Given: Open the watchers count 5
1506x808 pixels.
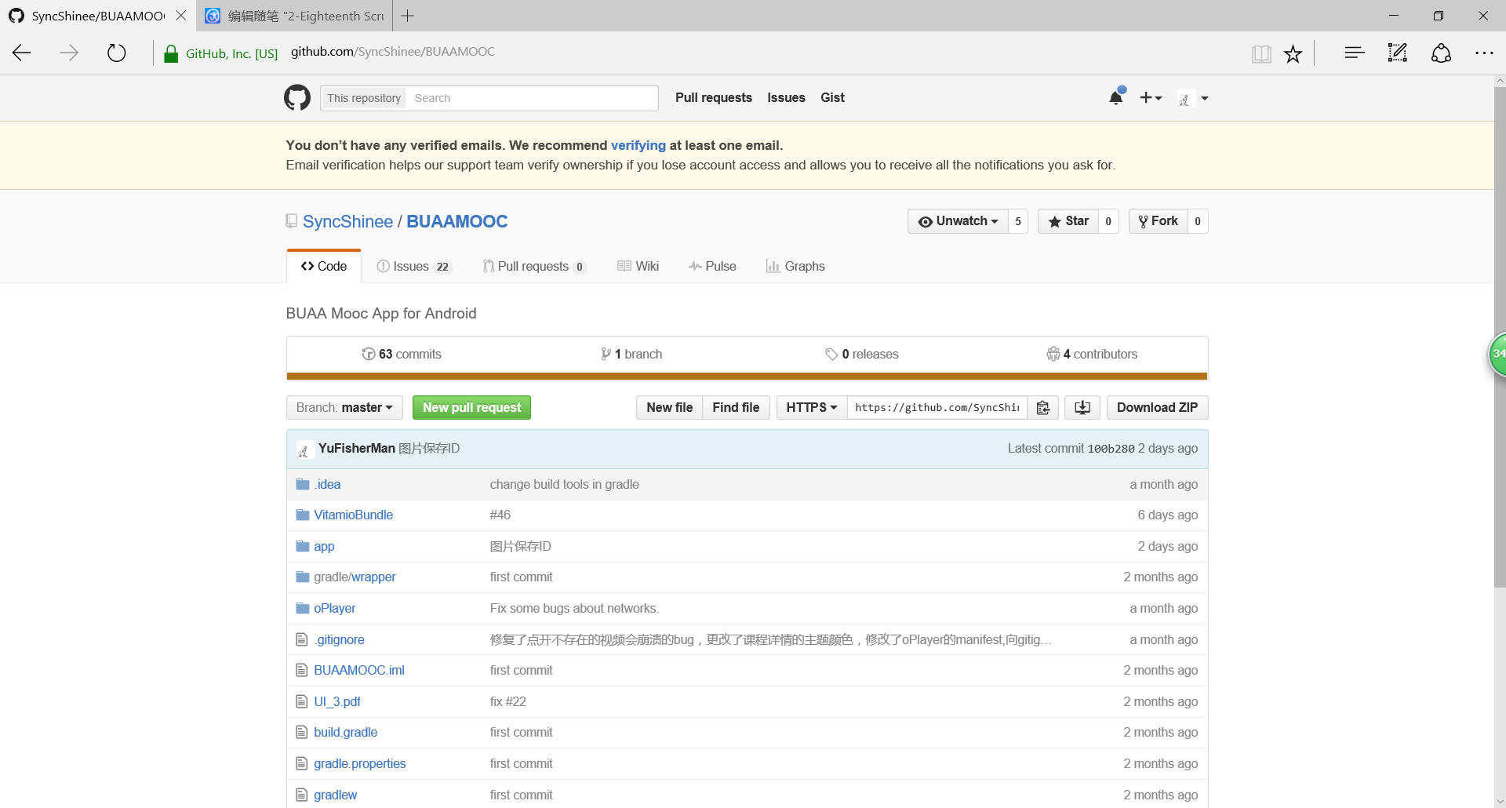Looking at the screenshot, I should coord(1018,221).
